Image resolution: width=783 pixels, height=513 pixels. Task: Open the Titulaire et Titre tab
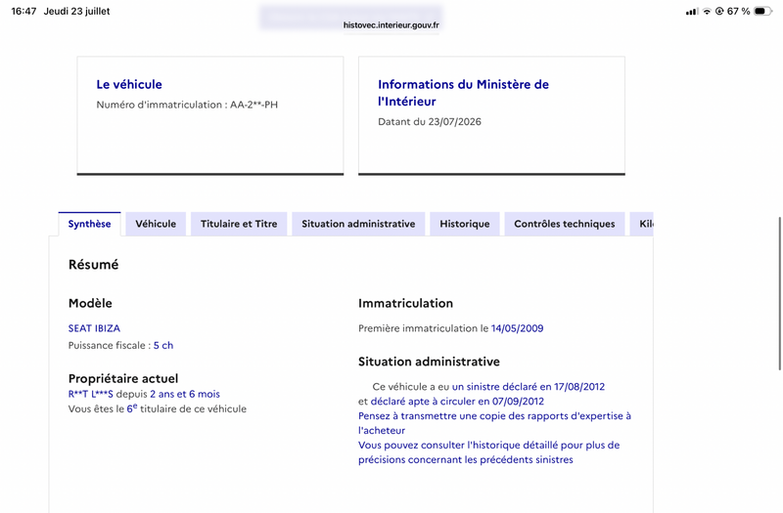[x=239, y=224]
